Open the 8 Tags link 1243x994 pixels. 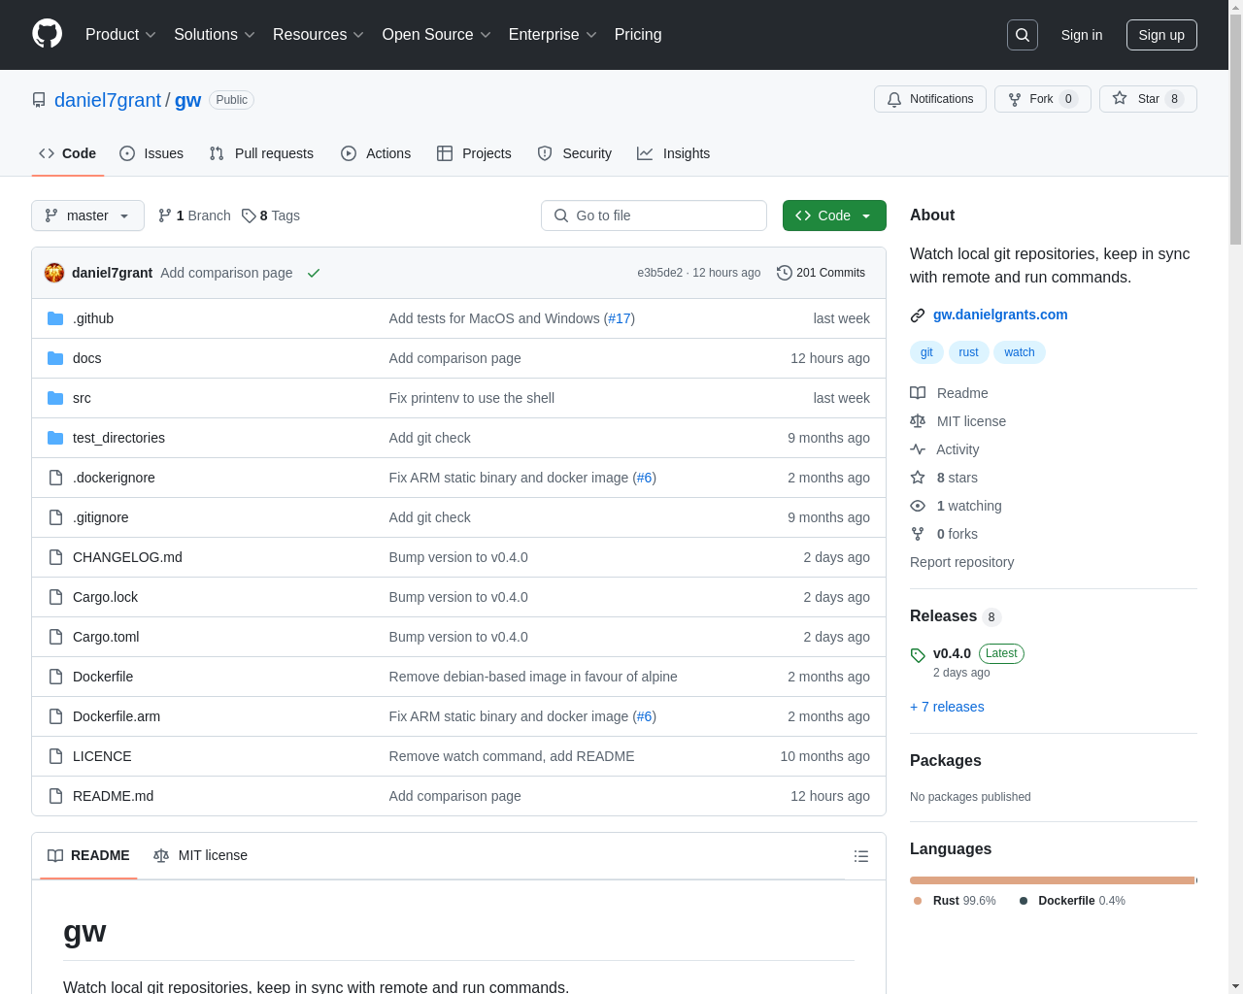coord(271,215)
